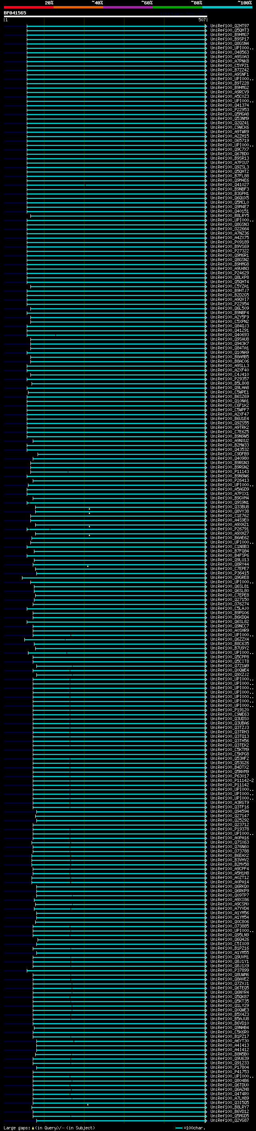Open hit UniRef100_Q5QHT3
The height and width of the screenshot is (1131, 256).
(x=230, y=30)
